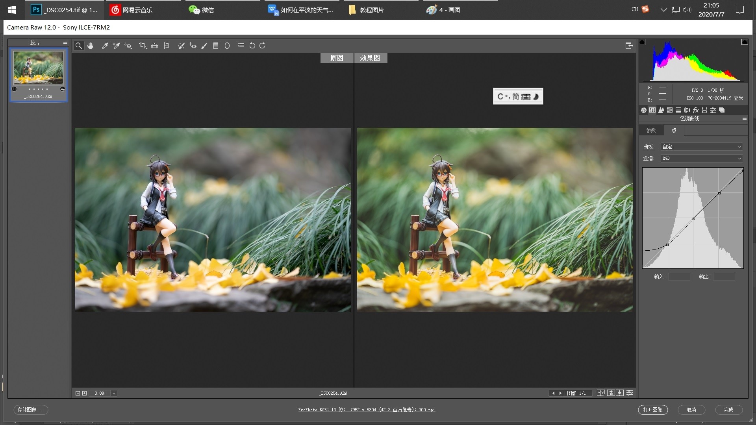The width and height of the screenshot is (756, 425).
Task: Select the White Balance eyedropper tool
Action: tap(105, 46)
